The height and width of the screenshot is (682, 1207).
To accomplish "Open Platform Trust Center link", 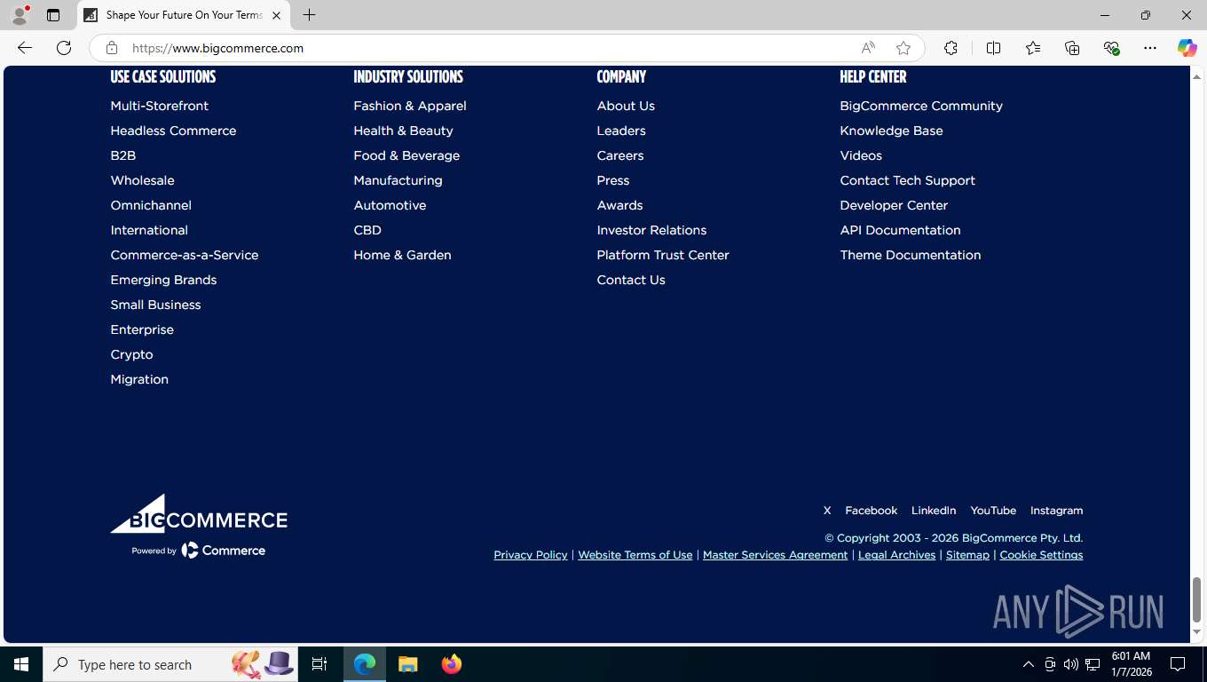I will [x=663, y=255].
